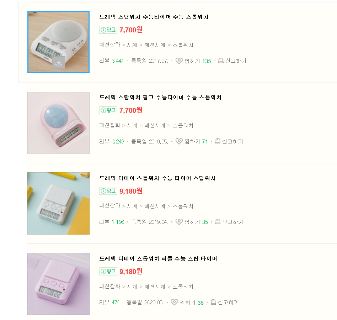The height and width of the screenshot is (320, 337).
Task: Open purple stopwatch product thumbnail
Action: point(58,284)
